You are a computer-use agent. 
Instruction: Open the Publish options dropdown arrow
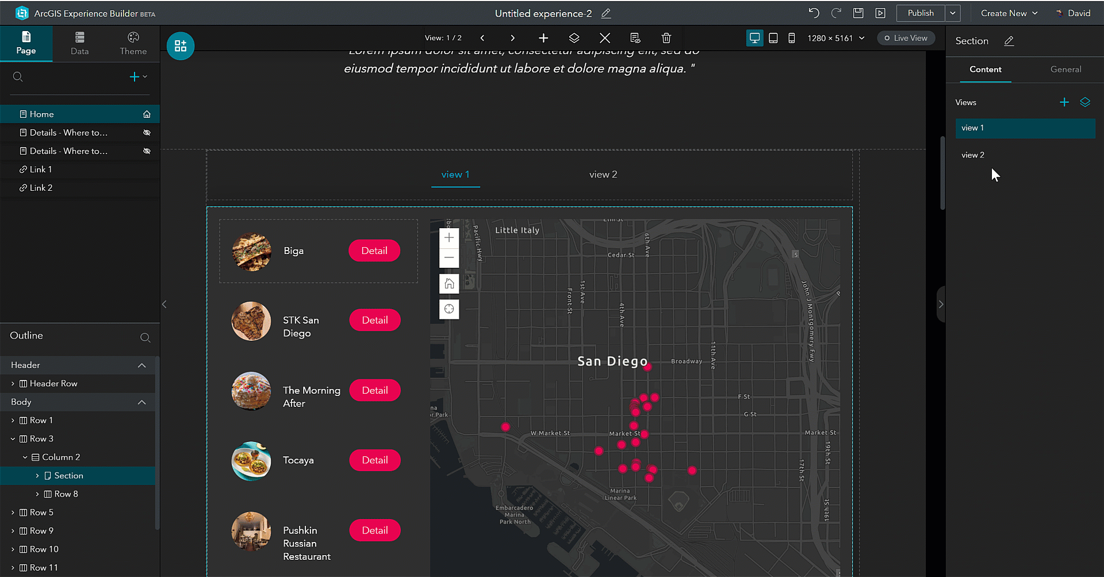(953, 13)
